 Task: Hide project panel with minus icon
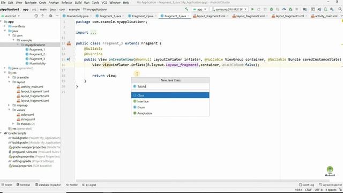pyautogui.click(x=57, y=16)
